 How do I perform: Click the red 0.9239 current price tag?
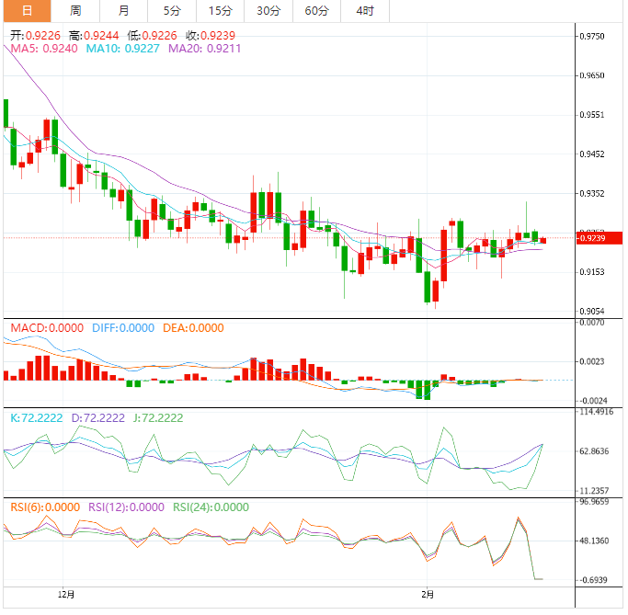(x=589, y=239)
